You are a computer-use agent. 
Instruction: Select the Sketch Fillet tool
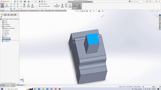coord(18,8)
